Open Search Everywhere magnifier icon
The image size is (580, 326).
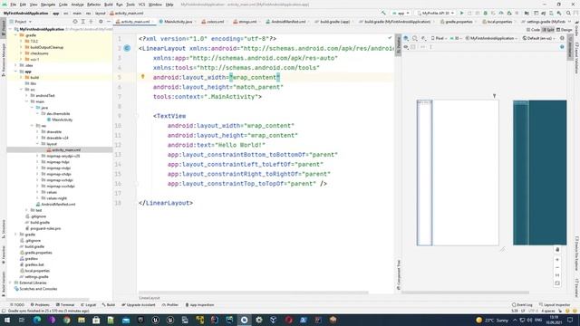568,13
